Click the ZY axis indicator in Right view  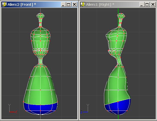pyautogui.click(x=85, y=109)
